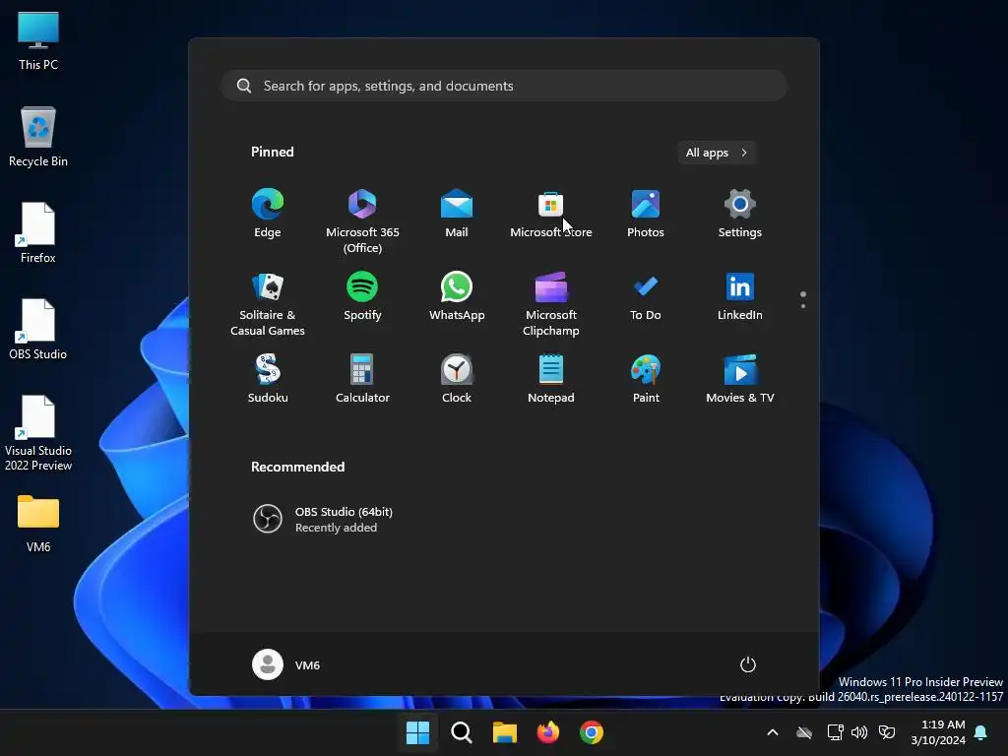This screenshot has width=1008, height=756.
Task: Open the VM6 user account menu
Action: coord(286,664)
